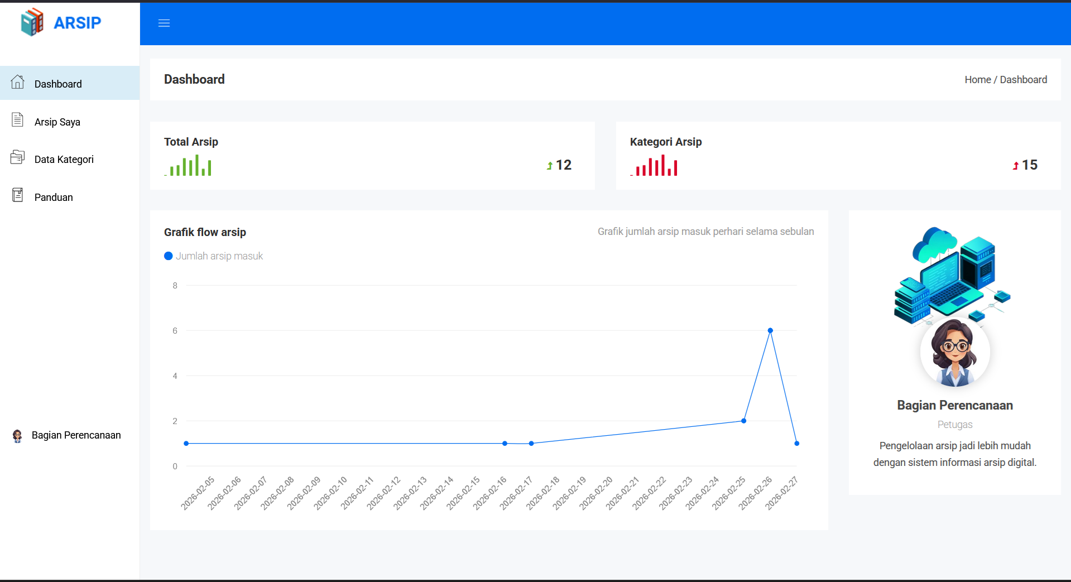Image resolution: width=1071 pixels, height=582 pixels.
Task: Click the chart point on 2026-02-18
Action: (x=531, y=444)
